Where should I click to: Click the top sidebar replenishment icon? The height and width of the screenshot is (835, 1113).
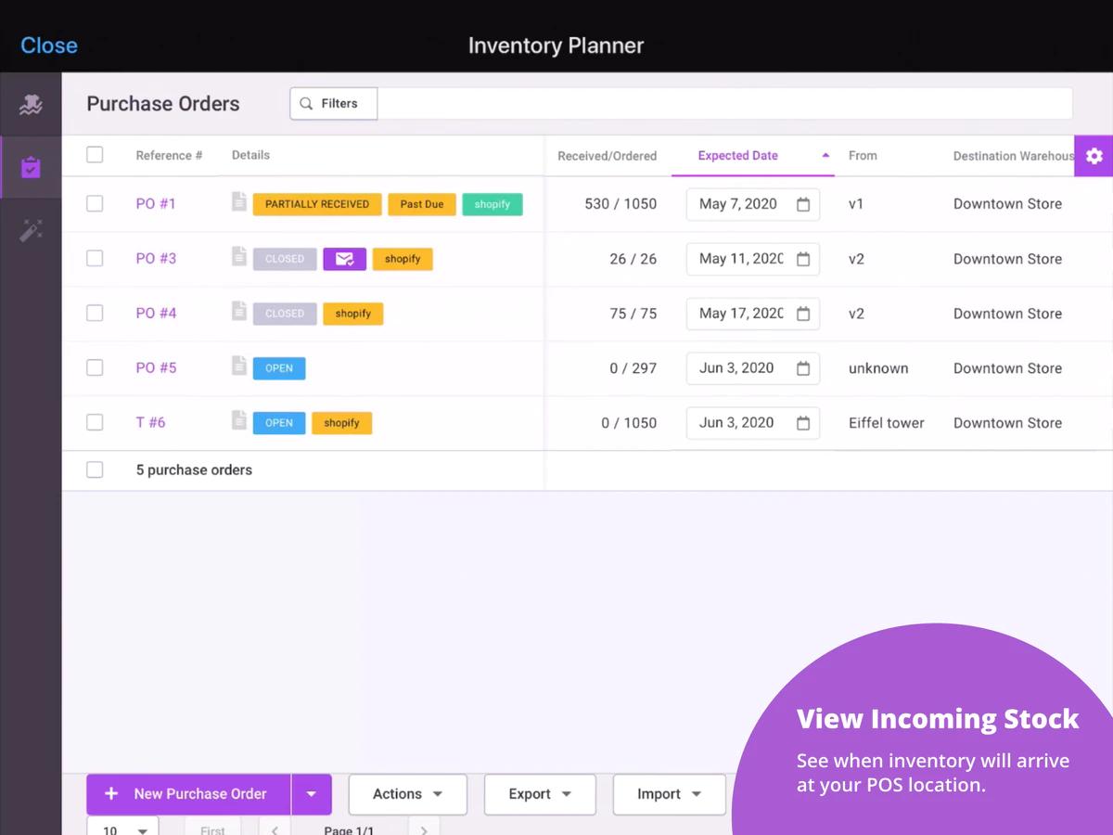click(31, 105)
